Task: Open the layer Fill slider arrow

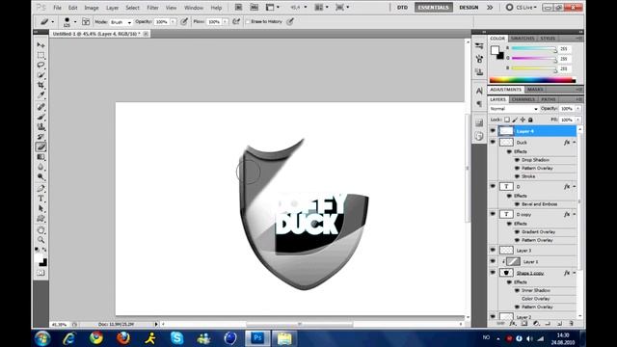Action: (x=578, y=120)
